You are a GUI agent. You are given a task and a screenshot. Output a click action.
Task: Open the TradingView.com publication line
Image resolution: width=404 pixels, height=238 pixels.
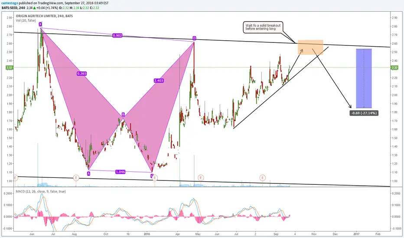coord(55,3)
